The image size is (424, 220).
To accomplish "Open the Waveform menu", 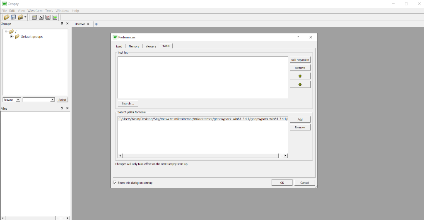I will pyautogui.click(x=35, y=11).
